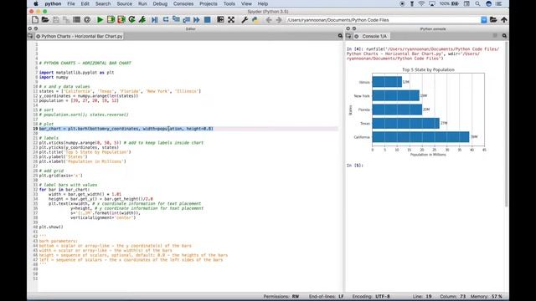Viewport: 536px width, 301px height.
Task: Open the Projects menu
Action: coord(209,3)
